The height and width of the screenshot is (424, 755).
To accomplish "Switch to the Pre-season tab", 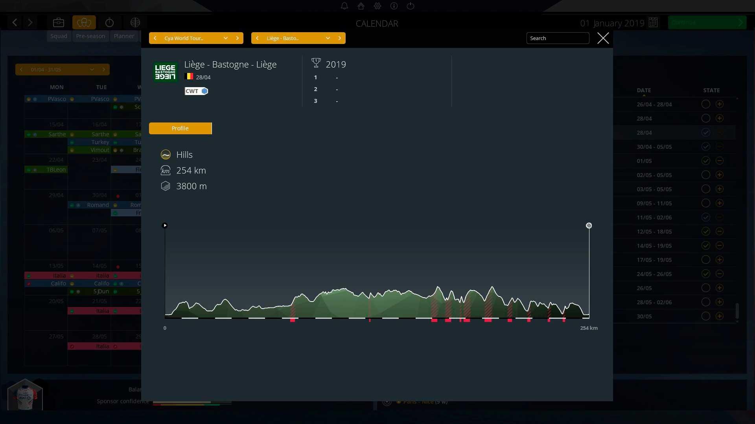I will [90, 36].
